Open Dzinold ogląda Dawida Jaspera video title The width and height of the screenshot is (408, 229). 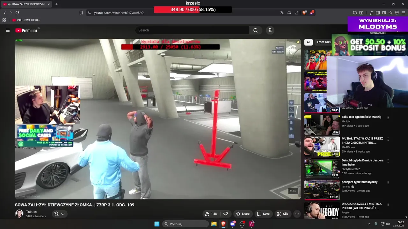point(362,163)
